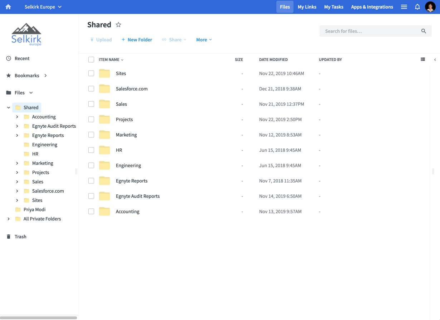Expand Accounting tree node arrow
Viewport: 440px width, 320px height.
(x=17, y=117)
